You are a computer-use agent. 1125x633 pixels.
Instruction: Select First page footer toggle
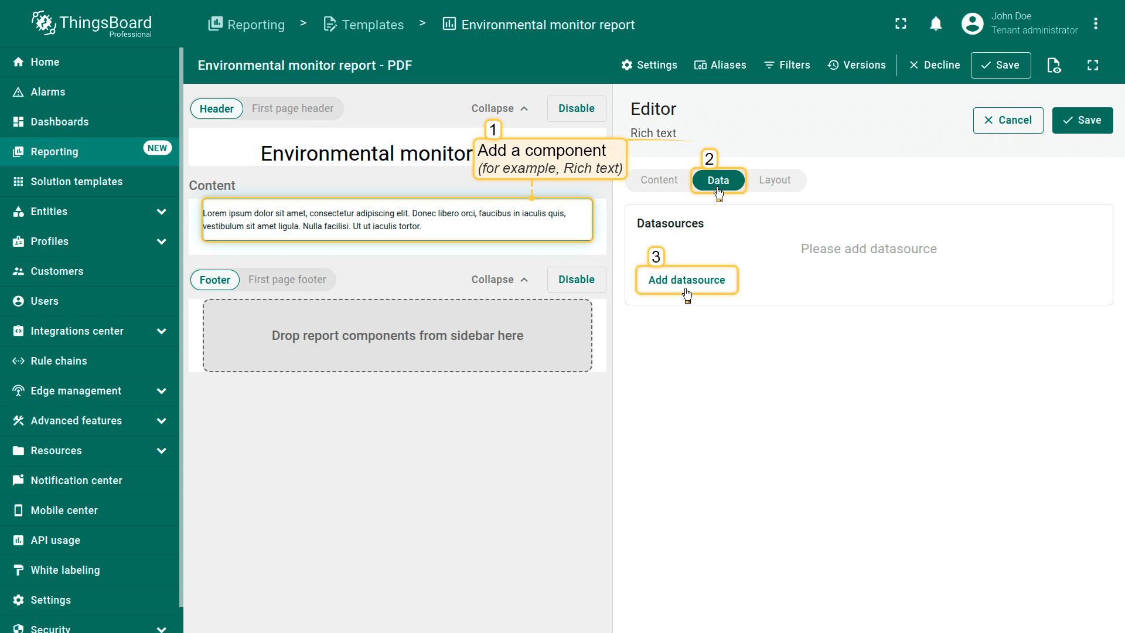click(287, 280)
